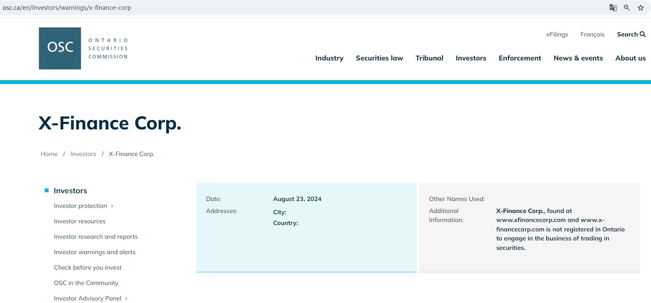Click the Ontario Securities Commission wordmark text
This screenshot has height=303, width=651.
(108, 48)
